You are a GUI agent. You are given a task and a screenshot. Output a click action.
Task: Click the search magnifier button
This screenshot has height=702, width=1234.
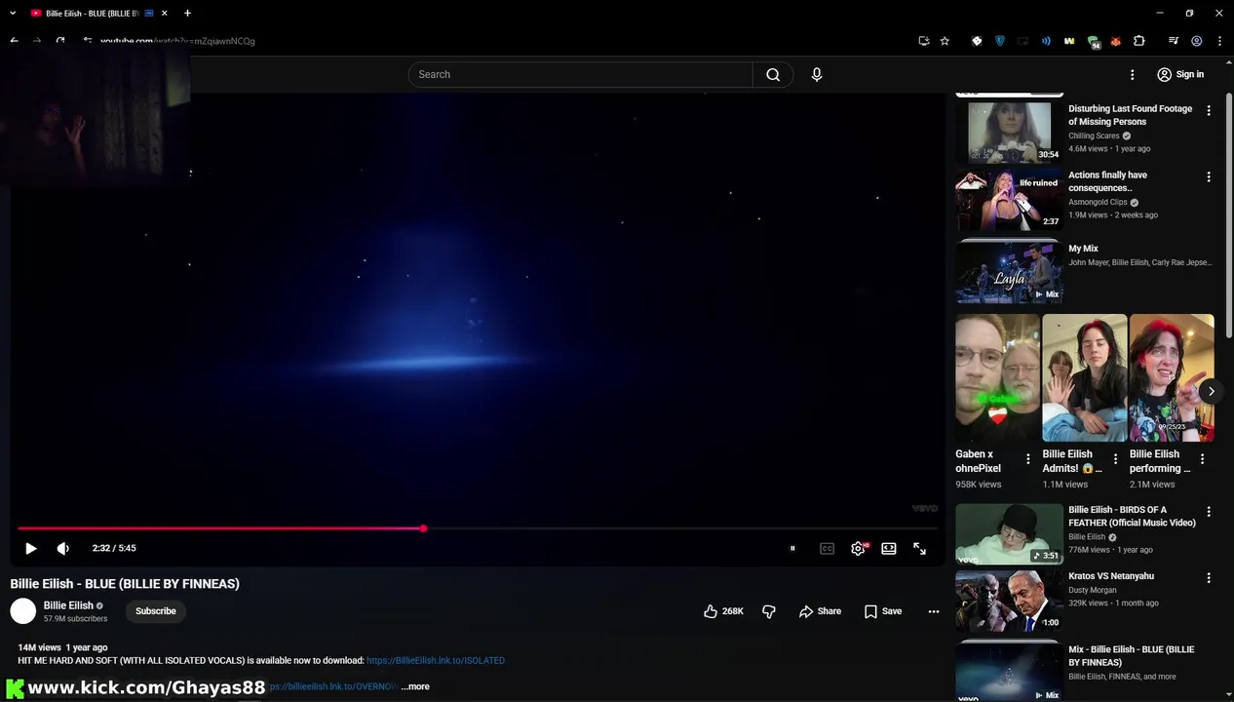(x=773, y=75)
